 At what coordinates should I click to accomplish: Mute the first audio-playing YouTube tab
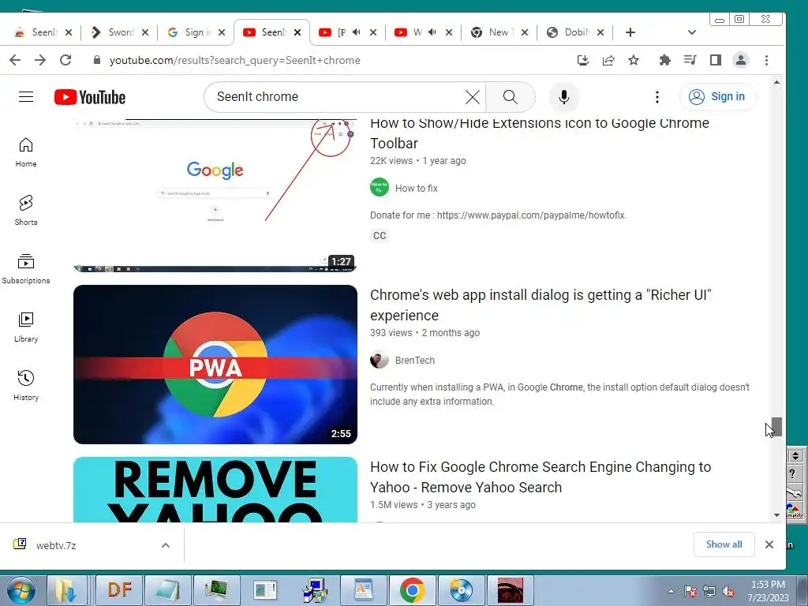pos(357,32)
